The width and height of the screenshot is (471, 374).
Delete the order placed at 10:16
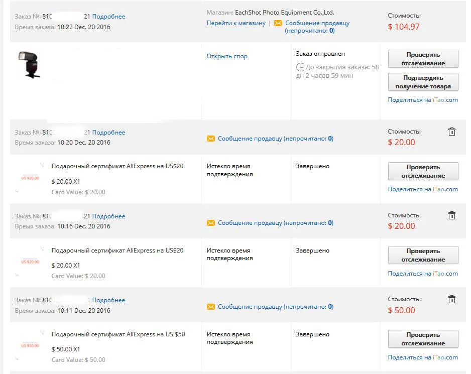tap(452, 215)
